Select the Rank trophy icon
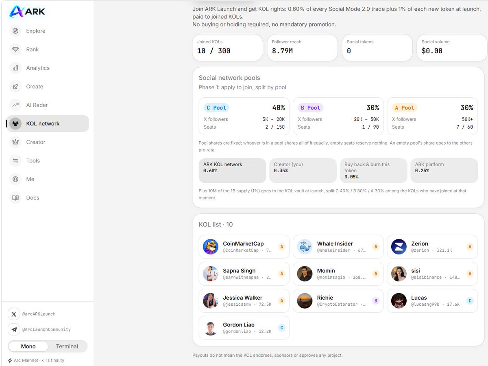The height and width of the screenshot is (366, 488). [15, 49]
